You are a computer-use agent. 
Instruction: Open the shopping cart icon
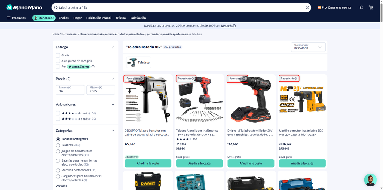pyautogui.click(x=371, y=7)
